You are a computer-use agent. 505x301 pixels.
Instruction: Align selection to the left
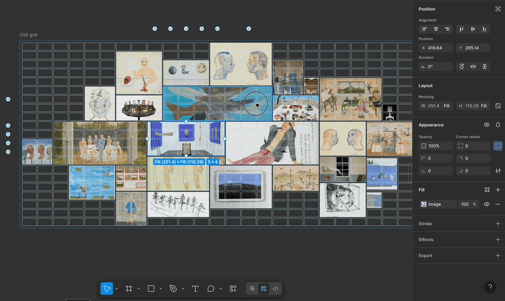(x=425, y=29)
